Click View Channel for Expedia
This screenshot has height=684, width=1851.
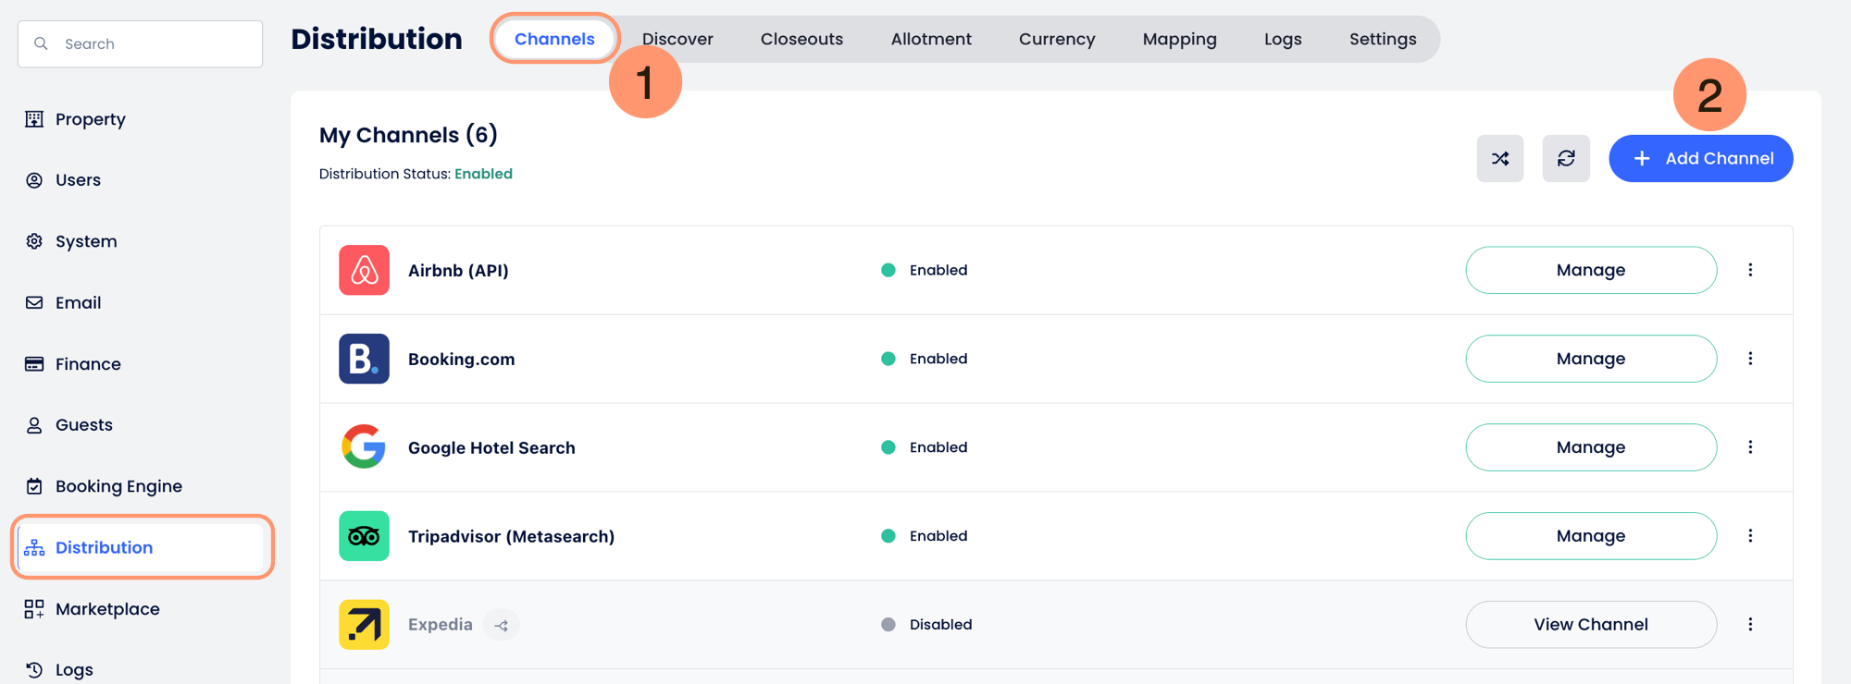pos(1591,625)
